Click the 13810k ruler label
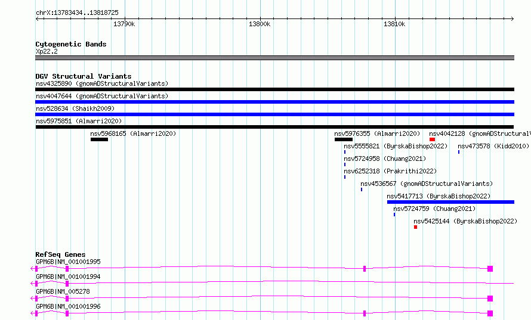Viewport: 531px width, 320px height. pos(394,24)
